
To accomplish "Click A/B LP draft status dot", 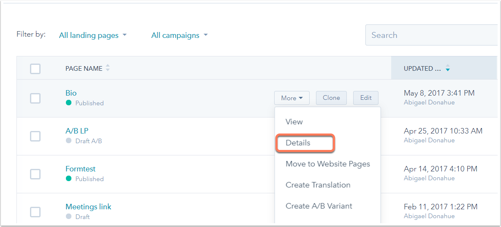I will point(69,141).
